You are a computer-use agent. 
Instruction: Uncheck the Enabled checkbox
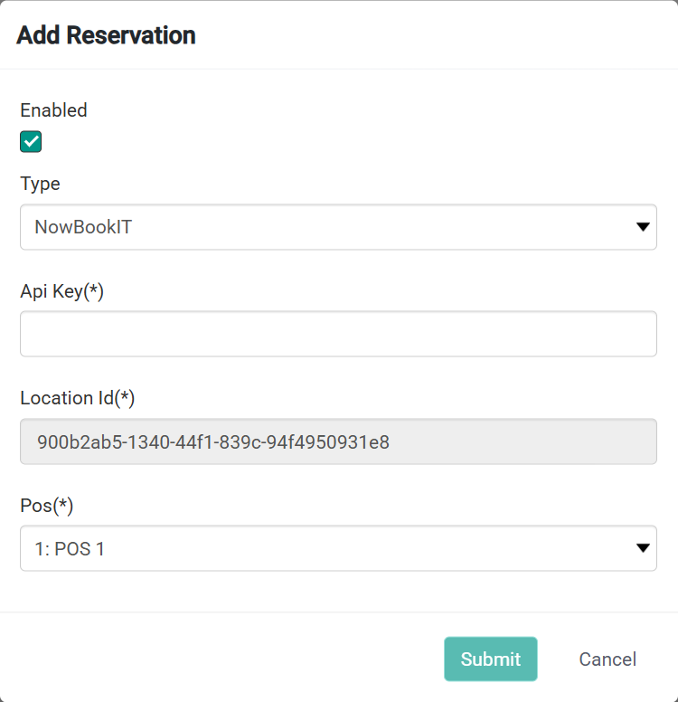coord(31,142)
